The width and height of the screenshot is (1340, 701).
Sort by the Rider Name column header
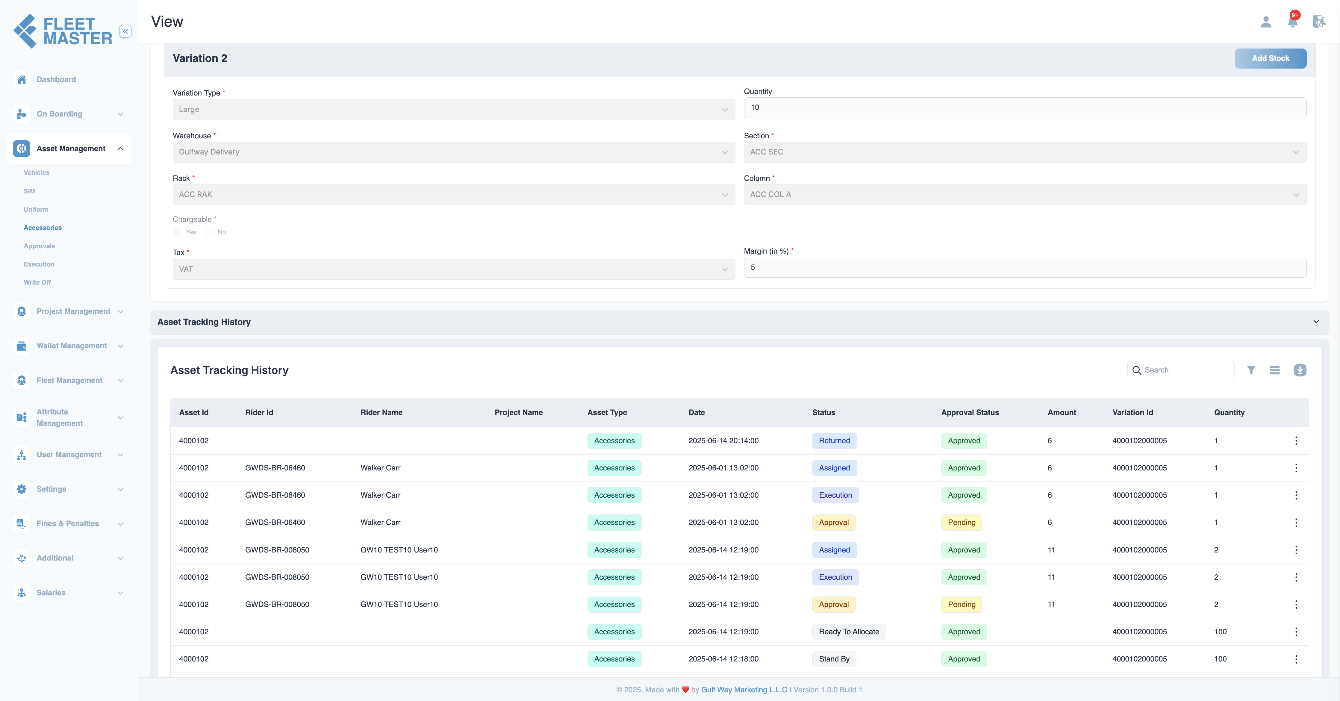tap(381, 412)
